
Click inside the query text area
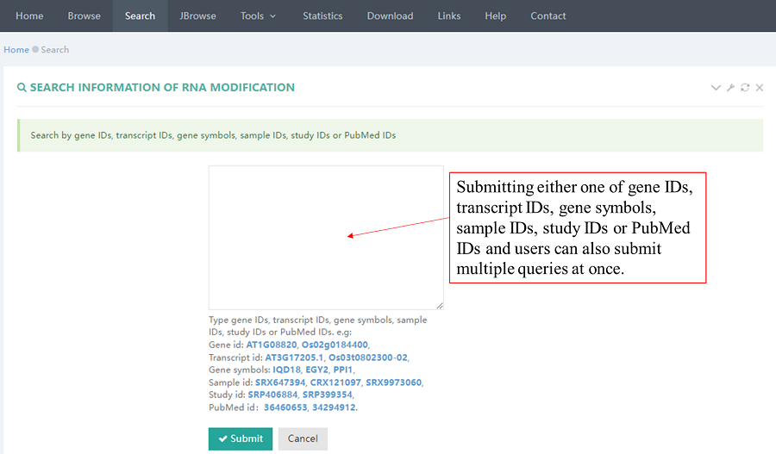click(325, 237)
